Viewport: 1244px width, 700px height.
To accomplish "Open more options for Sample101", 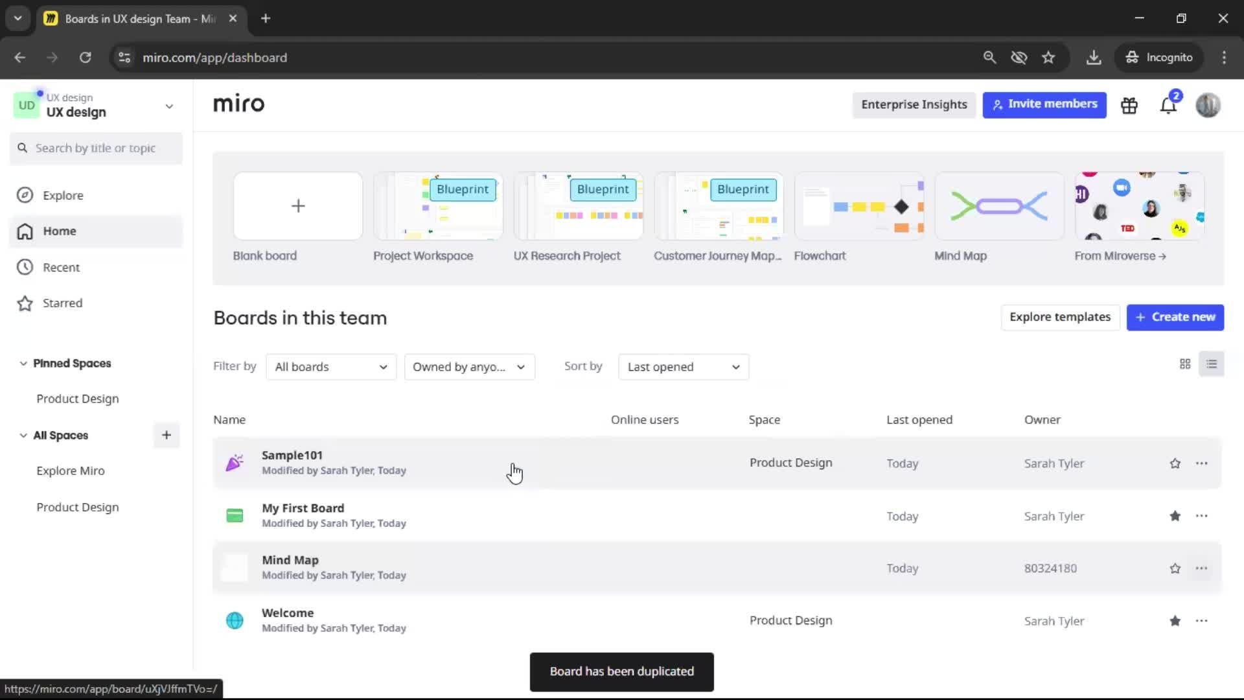I will tap(1201, 463).
